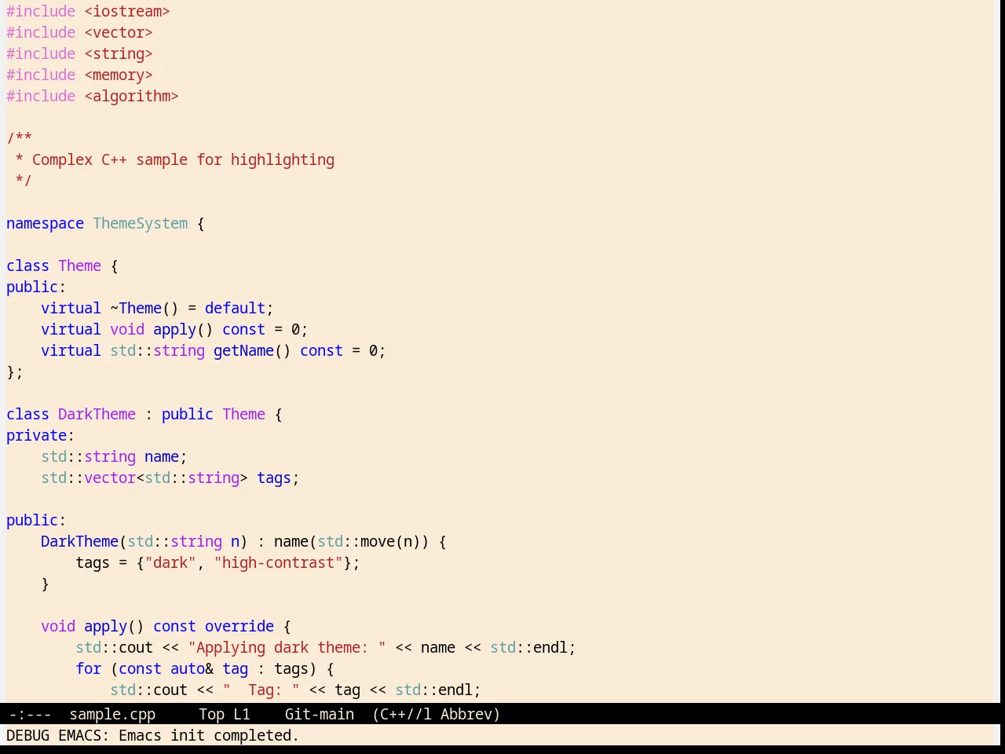Click the string literal "dark"

170,562
